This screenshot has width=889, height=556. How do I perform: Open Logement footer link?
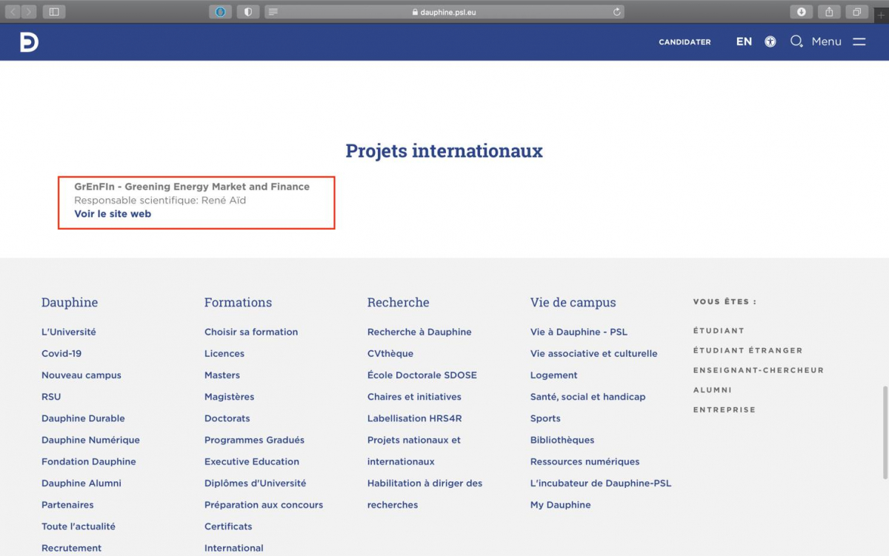pos(553,375)
